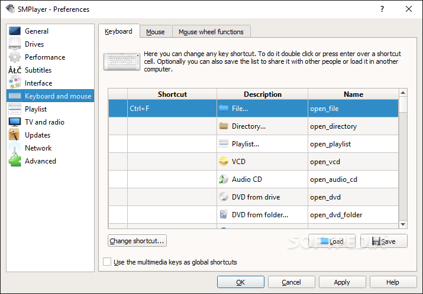Click the Change shortcut... button

point(137,241)
